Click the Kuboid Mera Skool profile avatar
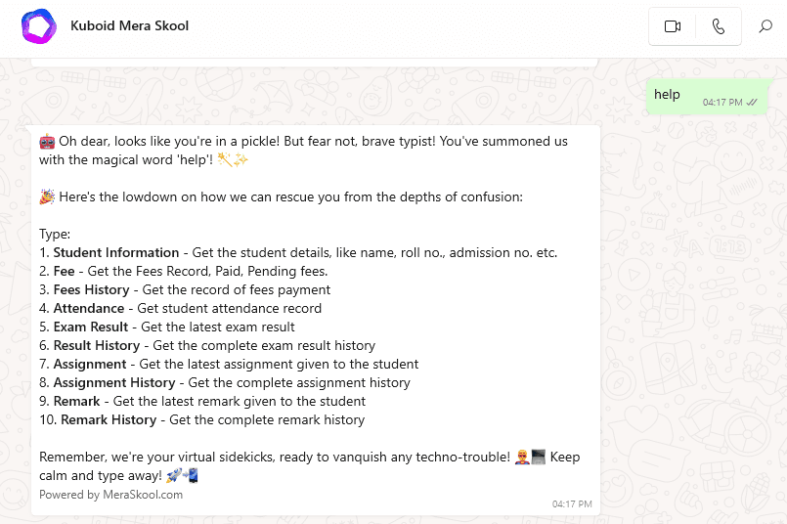Image resolution: width=787 pixels, height=524 pixels. click(x=39, y=27)
